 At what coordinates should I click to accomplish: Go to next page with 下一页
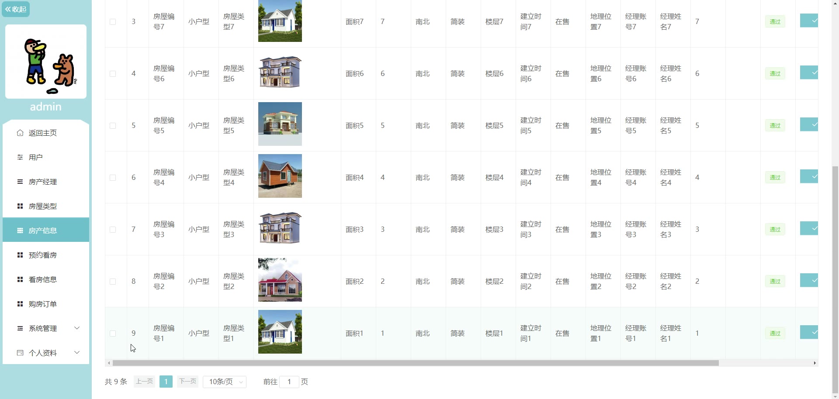tap(188, 382)
